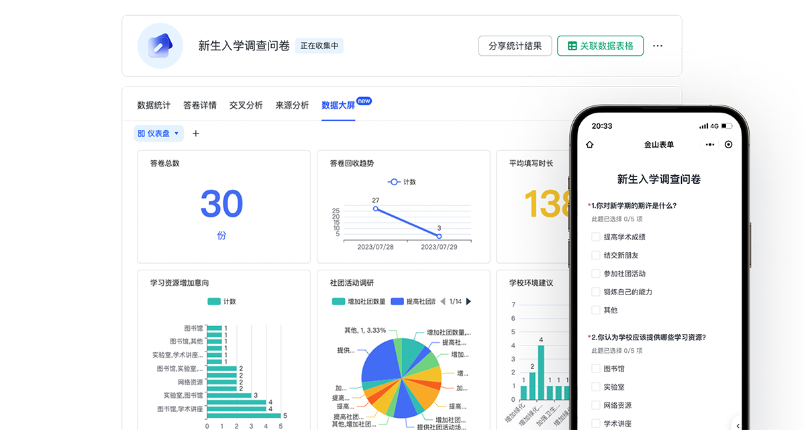Click next page arrow in pie legend
The image size is (804, 430).
[x=468, y=301]
